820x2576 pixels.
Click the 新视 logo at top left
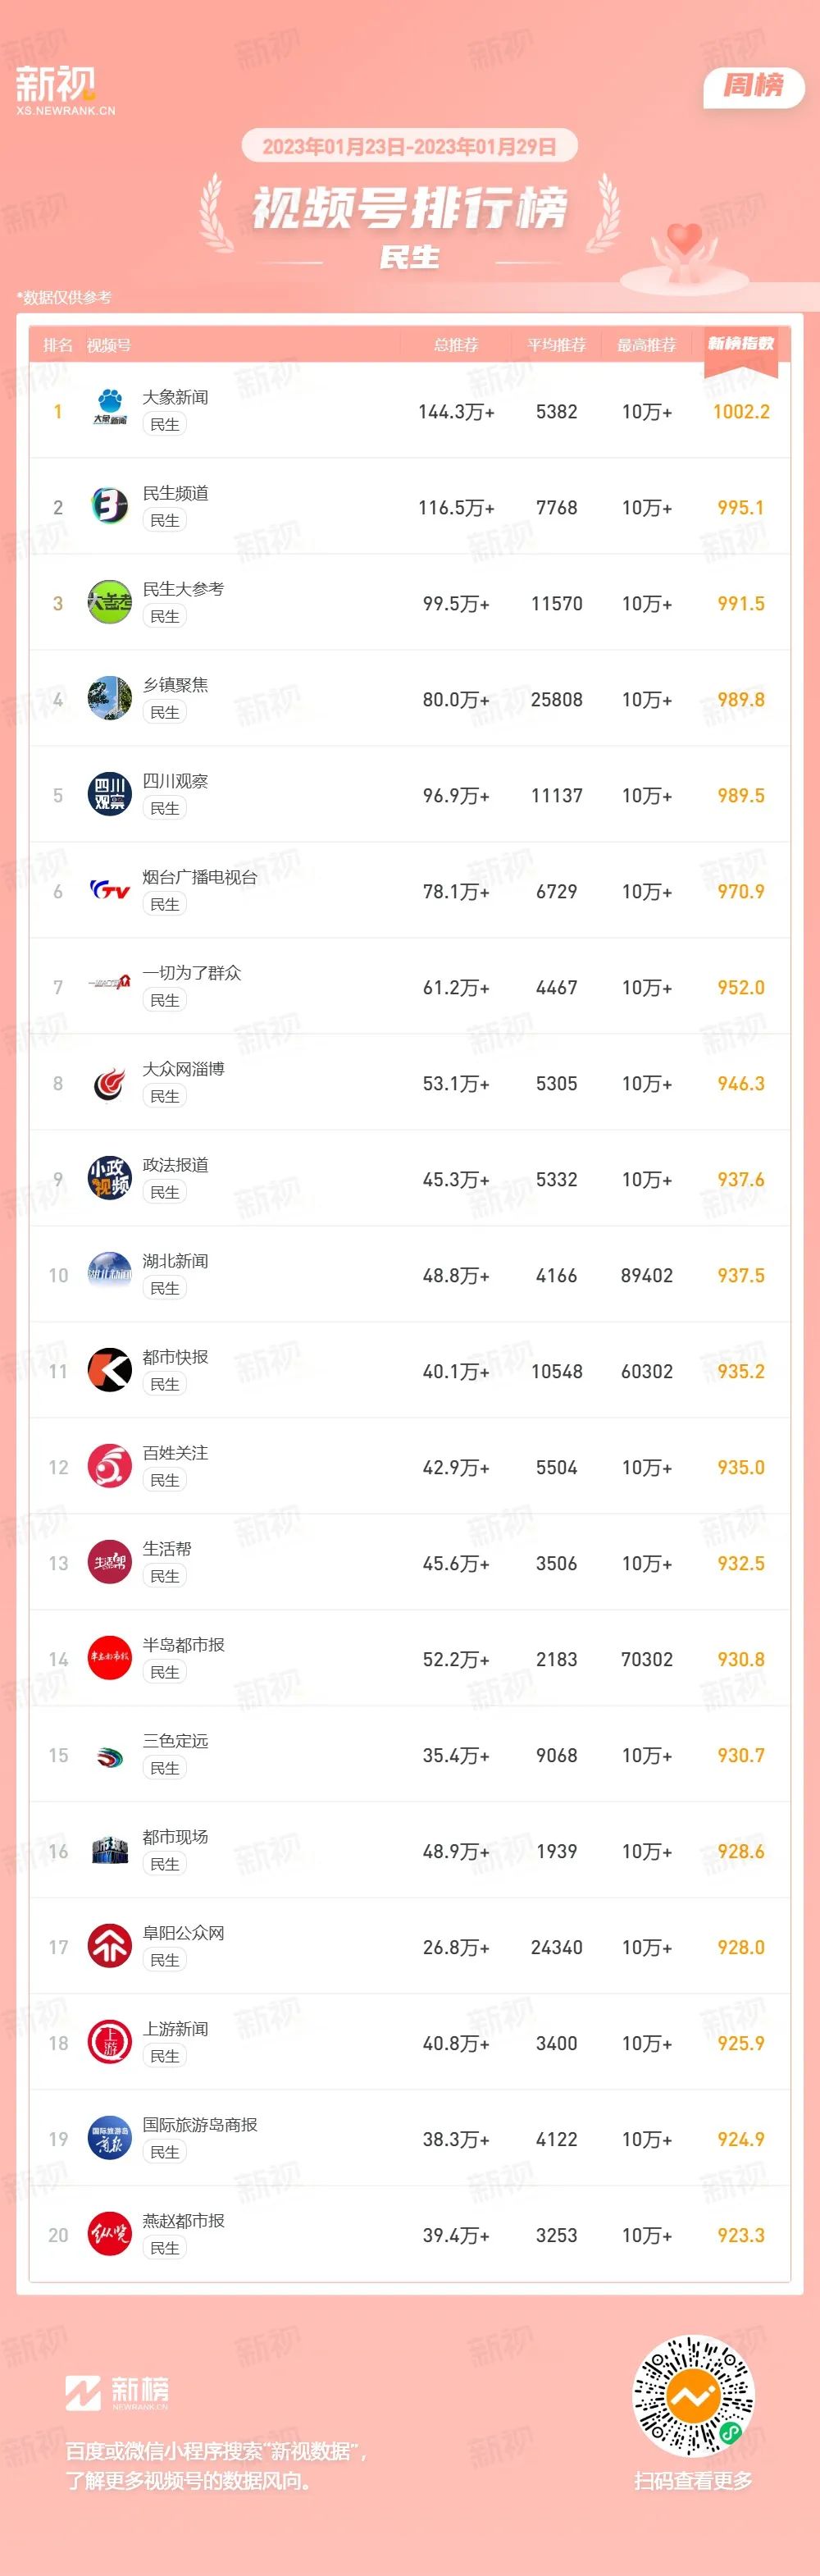pyautogui.click(x=65, y=90)
